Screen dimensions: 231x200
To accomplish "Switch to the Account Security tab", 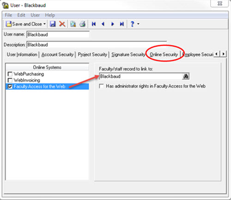I will tap(57, 54).
